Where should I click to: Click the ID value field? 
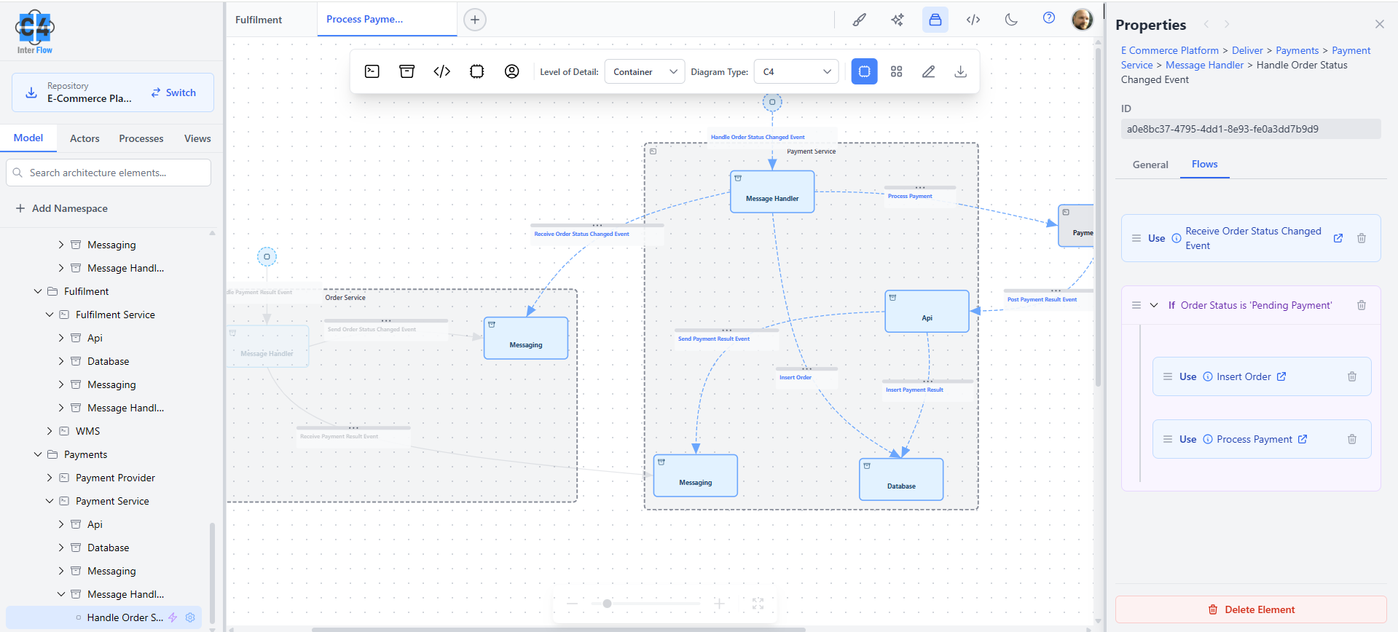click(x=1251, y=129)
